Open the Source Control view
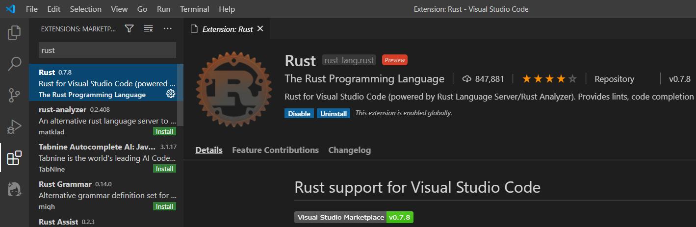The height and width of the screenshot is (227, 696). click(14, 95)
